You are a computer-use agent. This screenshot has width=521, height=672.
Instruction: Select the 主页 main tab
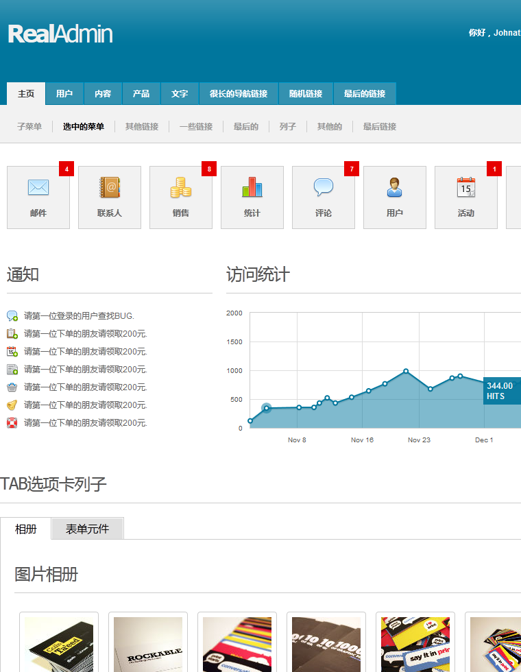coord(26,93)
